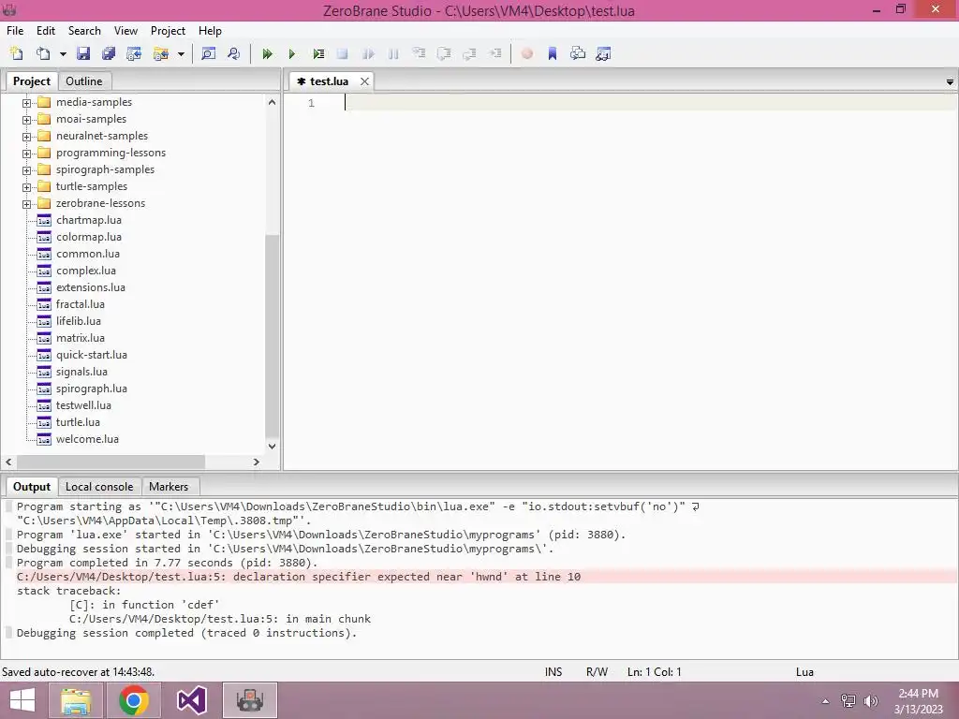The height and width of the screenshot is (719, 959).
Task: Open Chrome from the taskbar
Action: [134, 700]
